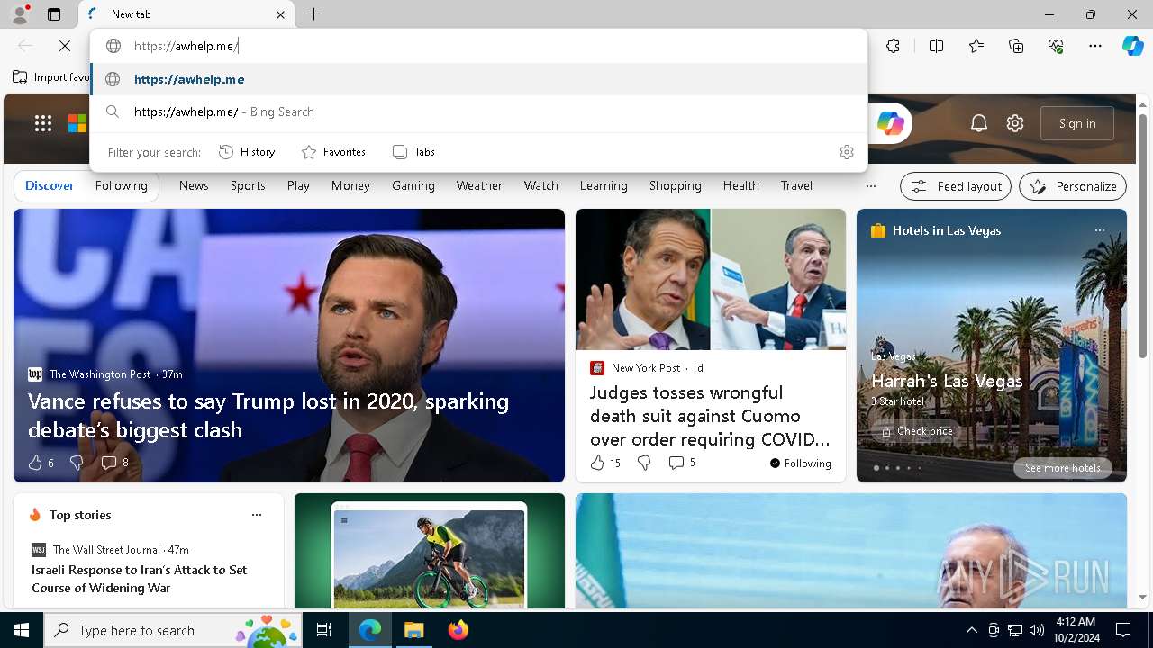Filter search by History
The width and height of the screenshot is (1153, 648).
coord(247,152)
